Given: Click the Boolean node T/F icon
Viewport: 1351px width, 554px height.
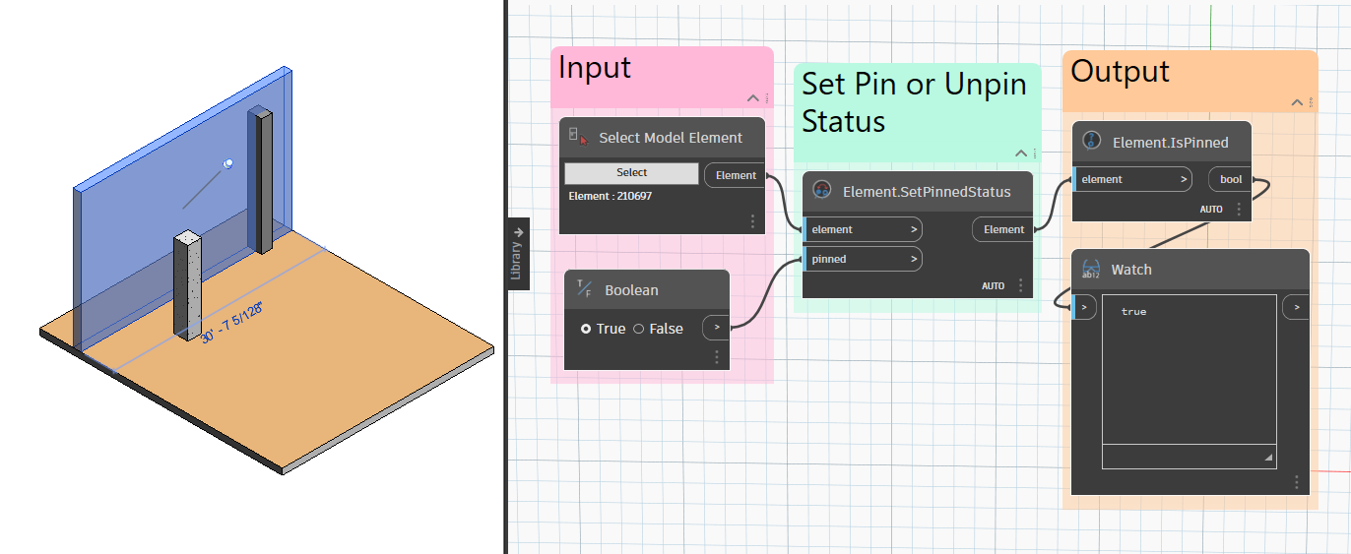Looking at the screenshot, I should (x=584, y=289).
